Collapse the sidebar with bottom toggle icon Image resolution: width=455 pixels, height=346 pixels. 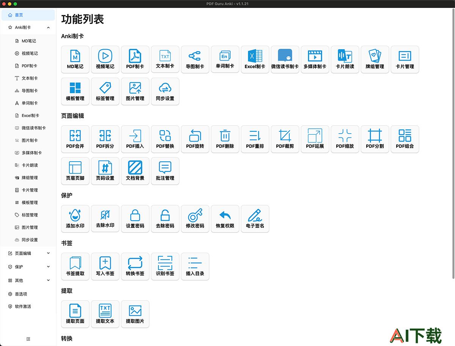[28, 338]
